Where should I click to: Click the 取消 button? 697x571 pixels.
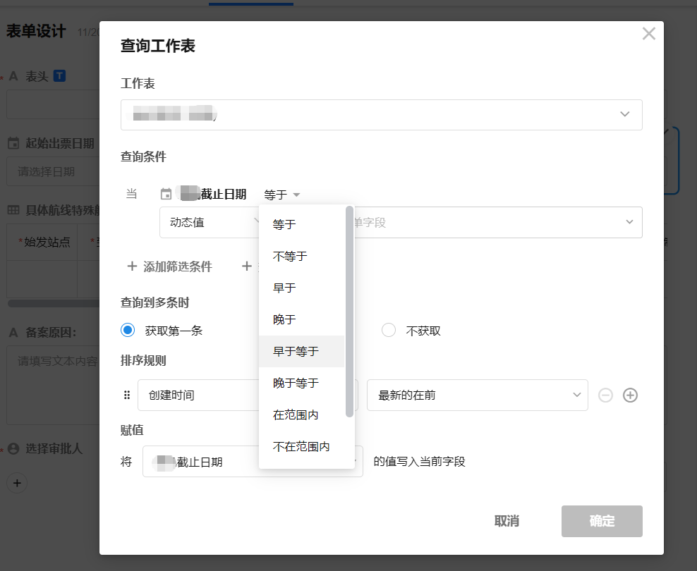[507, 521]
